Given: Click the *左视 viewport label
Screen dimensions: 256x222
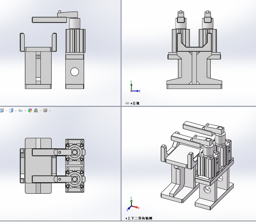Looking at the screenshot, I should (x=135, y=103).
